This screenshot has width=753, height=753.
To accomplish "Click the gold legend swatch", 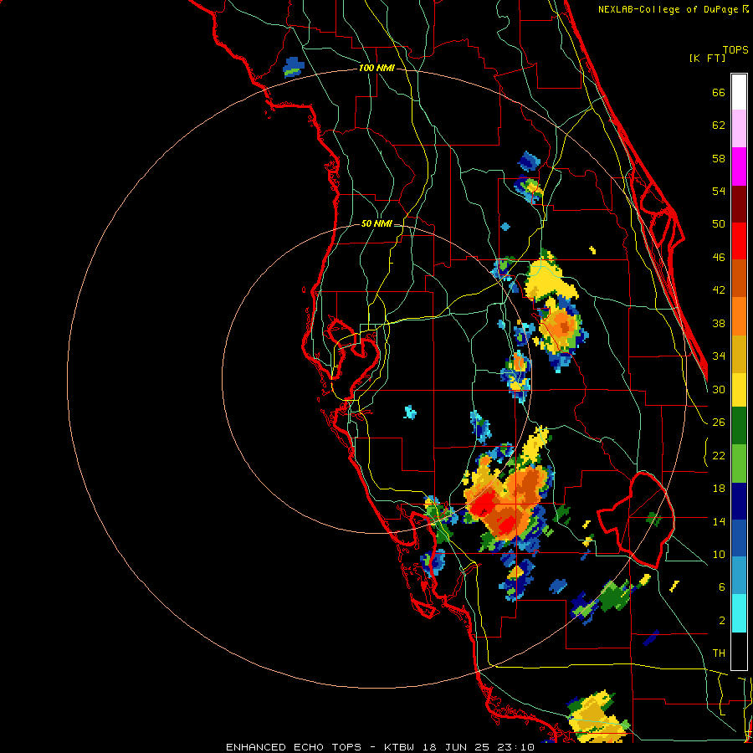I will tap(739, 354).
